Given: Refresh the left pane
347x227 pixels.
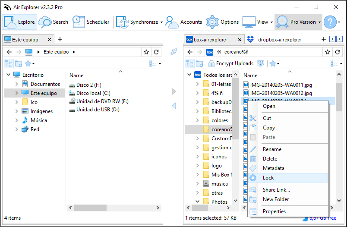Looking at the screenshot, I should tap(156, 52).
